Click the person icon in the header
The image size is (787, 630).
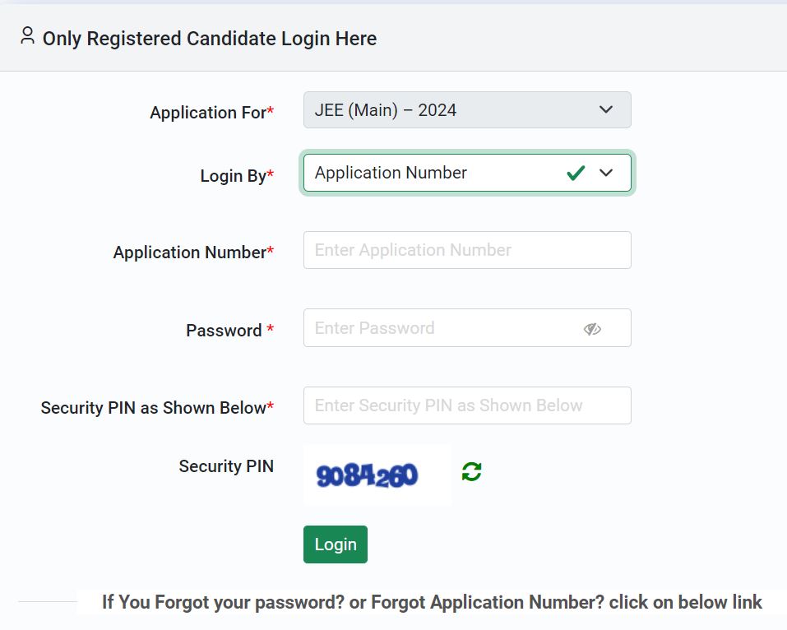coord(28,36)
